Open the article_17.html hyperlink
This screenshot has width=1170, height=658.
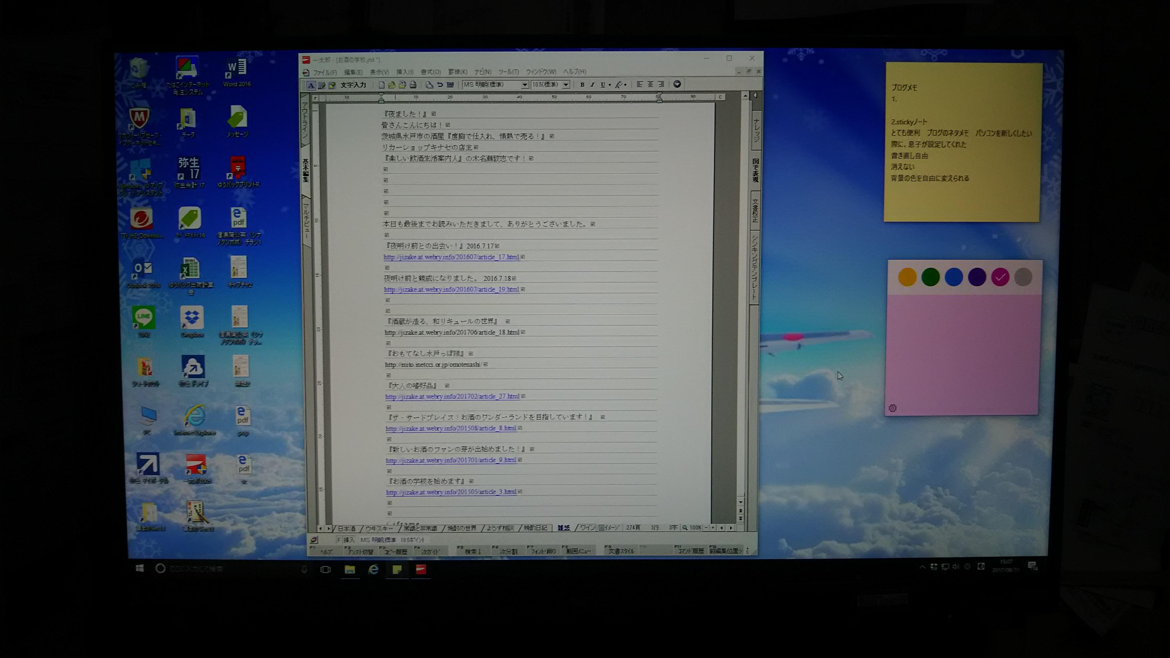451,257
